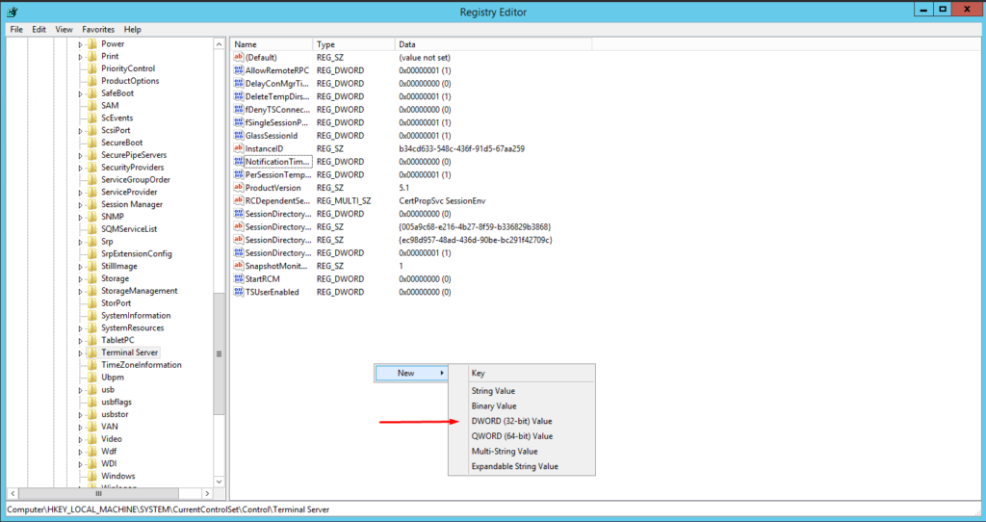Click the TSUserEnabled value icon
Image resolution: width=986 pixels, height=522 pixels.
coord(239,292)
